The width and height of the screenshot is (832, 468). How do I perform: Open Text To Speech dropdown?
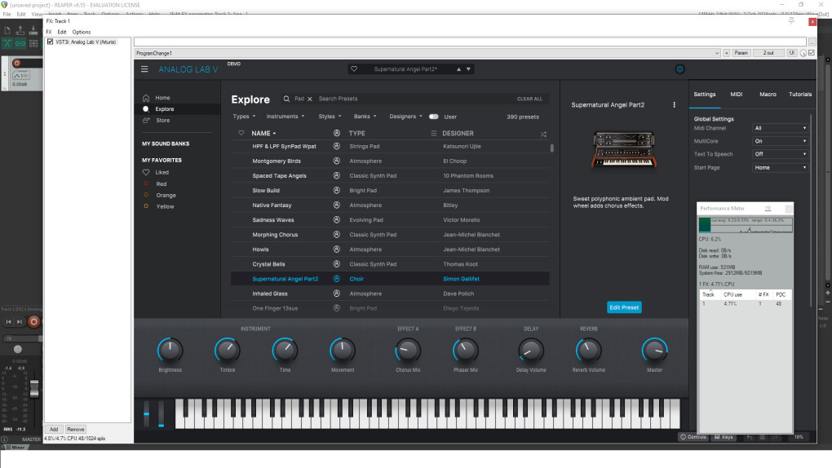[780, 154]
